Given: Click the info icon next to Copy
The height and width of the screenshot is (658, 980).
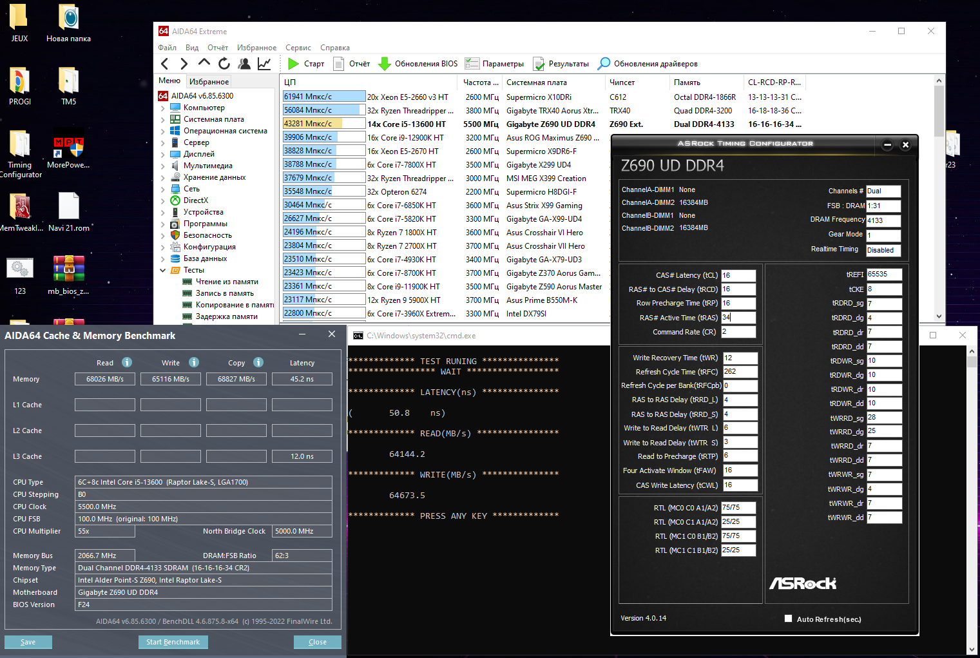Looking at the screenshot, I should pyautogui.click(x=258, y=362).
